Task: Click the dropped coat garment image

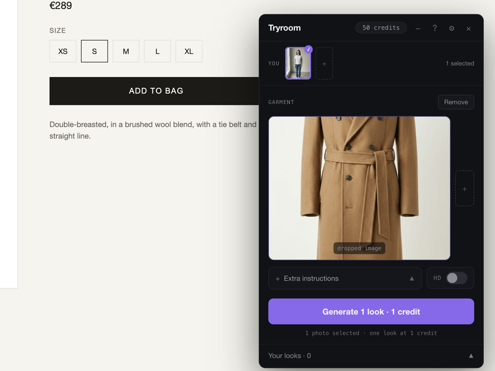Action: (359, 188)
